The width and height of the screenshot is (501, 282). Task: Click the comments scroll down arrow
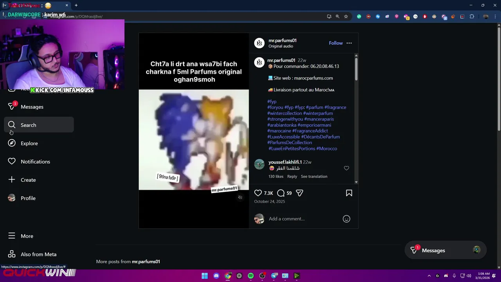pyautogui.click(x=356, y=182)
